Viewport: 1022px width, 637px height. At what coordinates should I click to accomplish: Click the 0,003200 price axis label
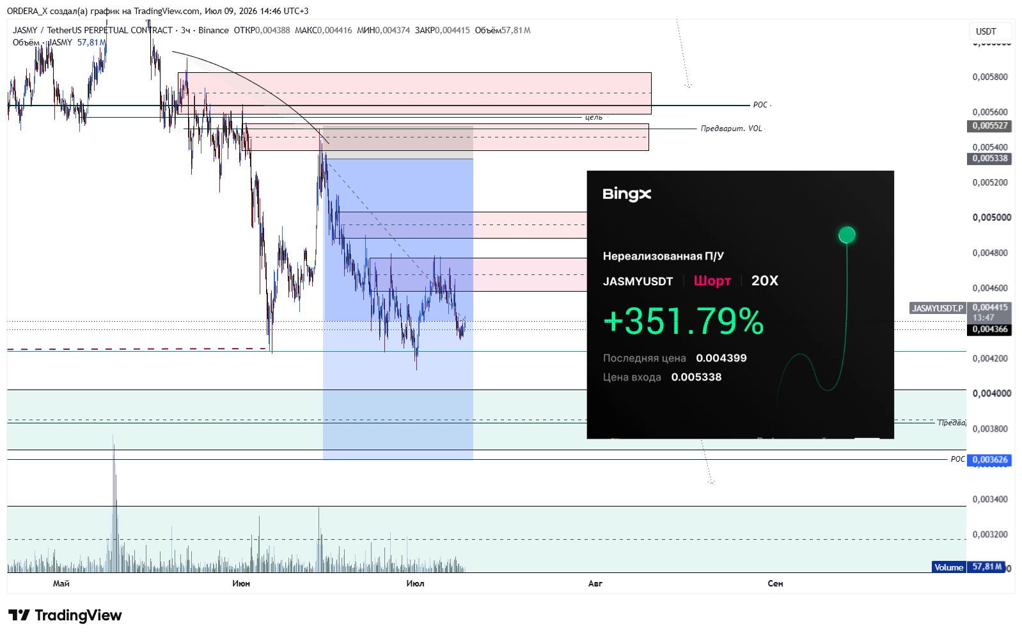pos(990,535)
